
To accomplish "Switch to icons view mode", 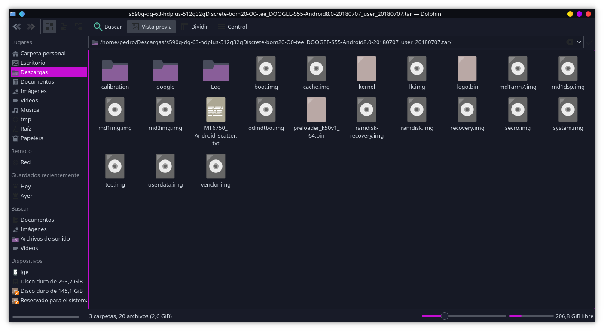I will [x=49, y=27].
